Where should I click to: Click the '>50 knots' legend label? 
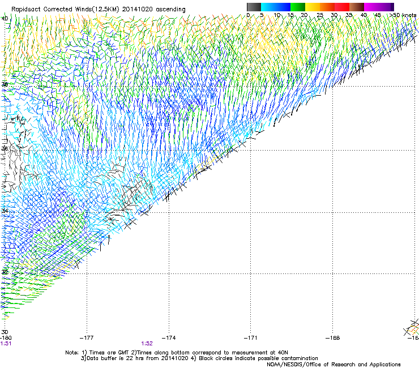point(403,15)
